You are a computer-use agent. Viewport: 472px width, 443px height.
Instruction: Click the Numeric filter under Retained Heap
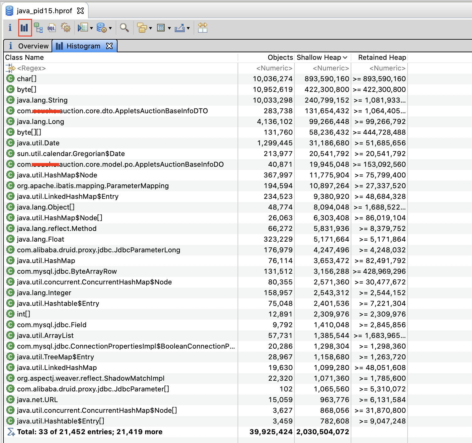(x=379, y=68)
